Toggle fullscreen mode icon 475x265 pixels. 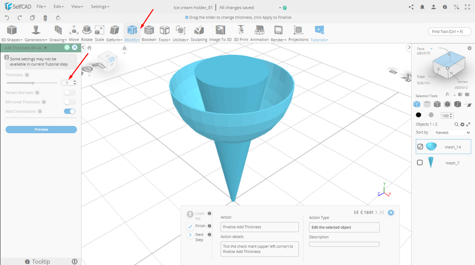[468, 7]
